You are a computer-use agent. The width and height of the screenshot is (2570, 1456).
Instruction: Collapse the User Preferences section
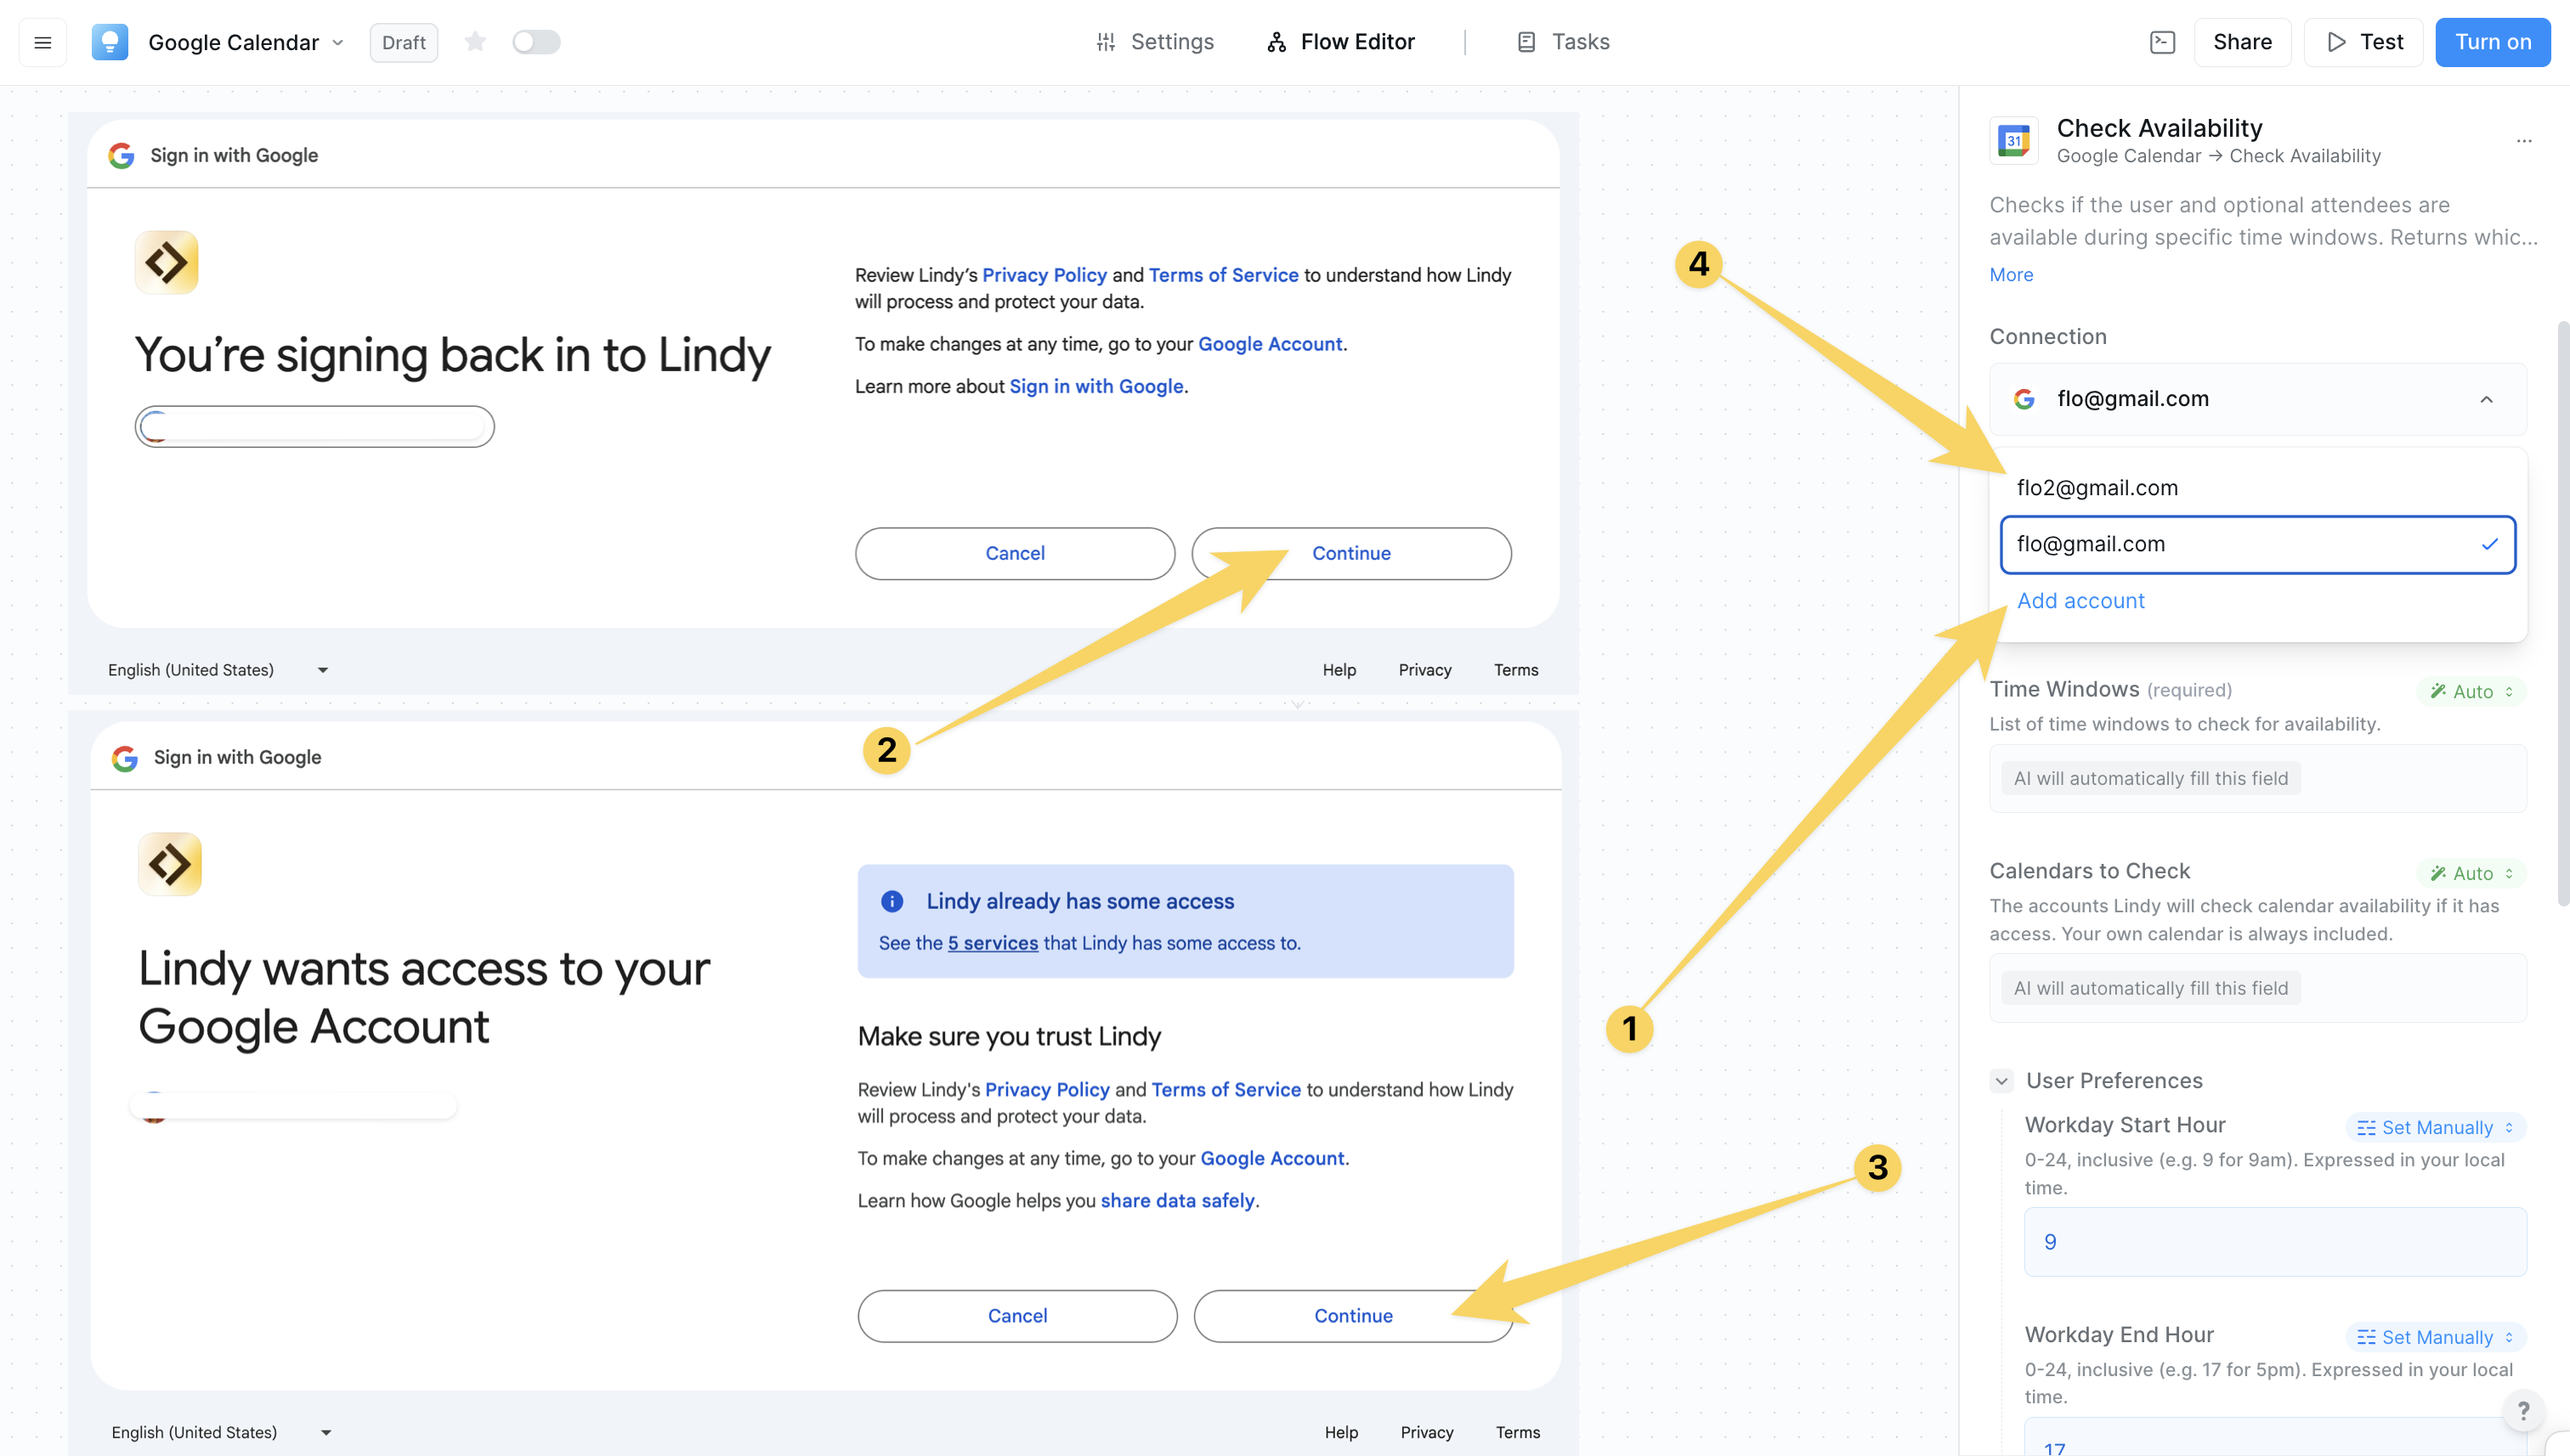click(x=2001, y=1081)
